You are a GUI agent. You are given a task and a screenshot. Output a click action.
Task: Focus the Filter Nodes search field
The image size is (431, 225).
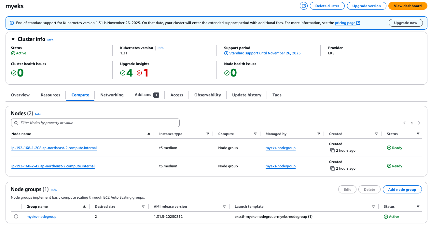[x=95, y=123]
